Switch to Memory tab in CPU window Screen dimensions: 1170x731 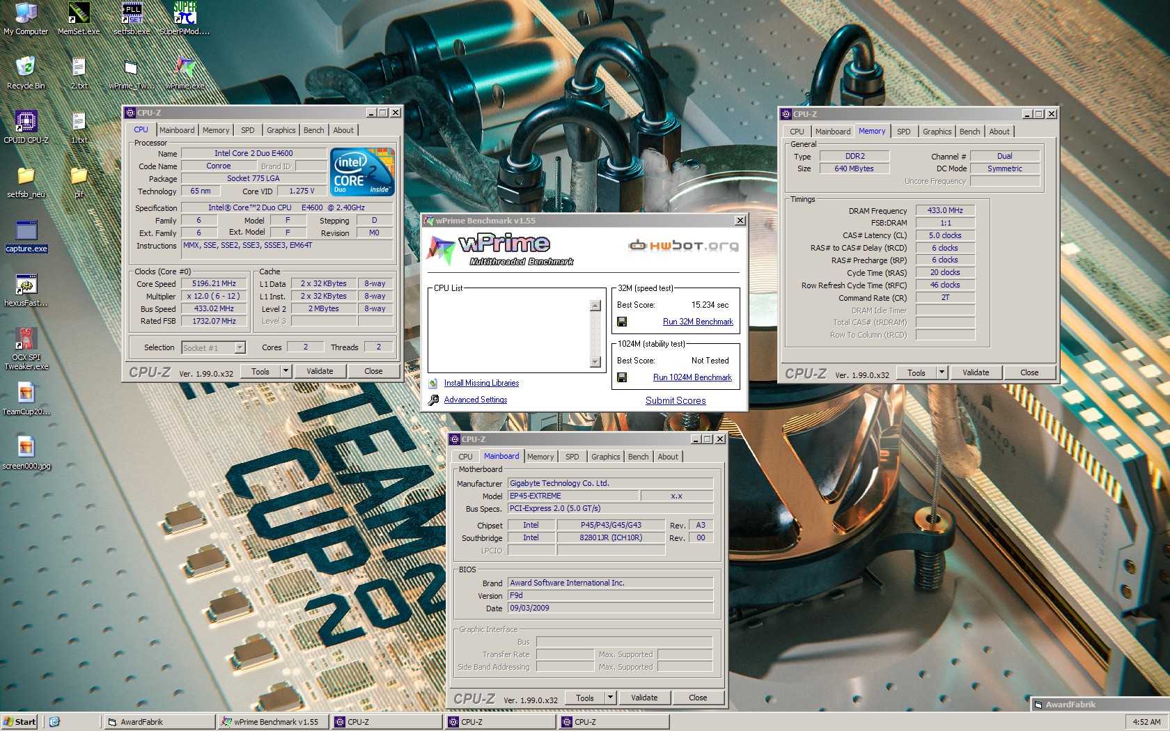point(216,130)
